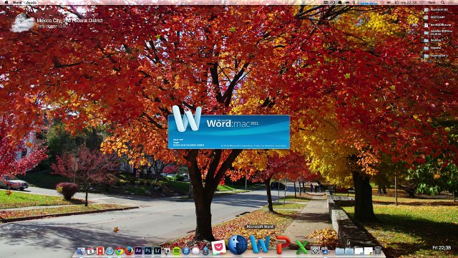The image size is (458, 258).
Task: Click the volume icon in menu bar
Action: pyautogui.click(x=389, y=2)
